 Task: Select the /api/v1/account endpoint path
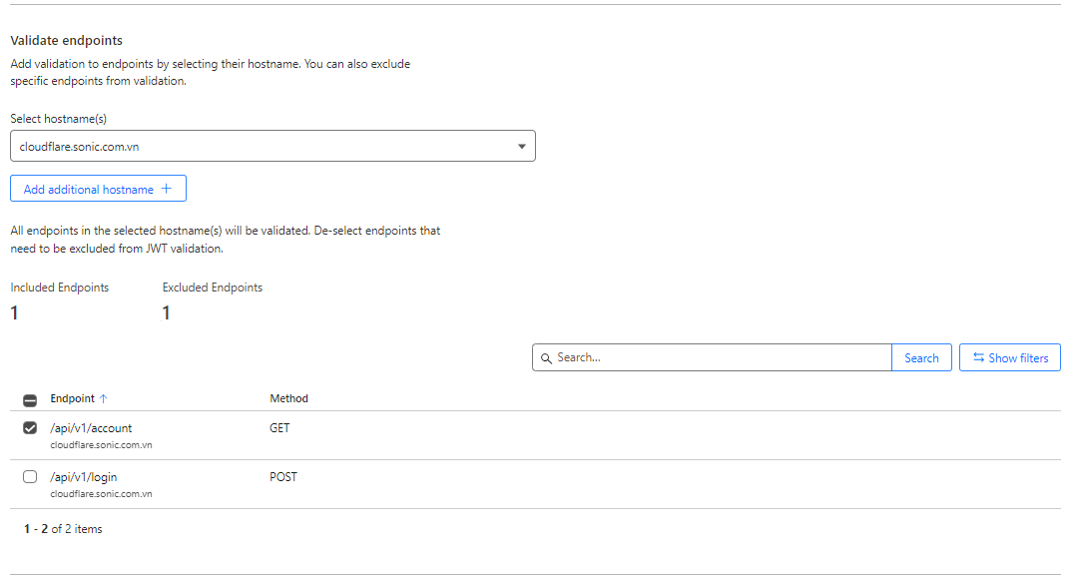[x=91, y=428]
